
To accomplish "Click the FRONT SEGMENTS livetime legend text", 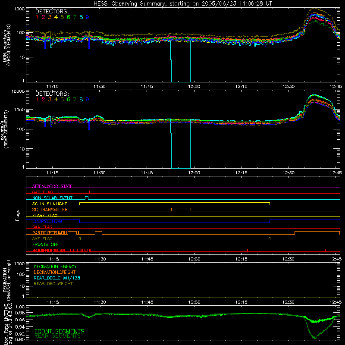I will pos(60,331).
